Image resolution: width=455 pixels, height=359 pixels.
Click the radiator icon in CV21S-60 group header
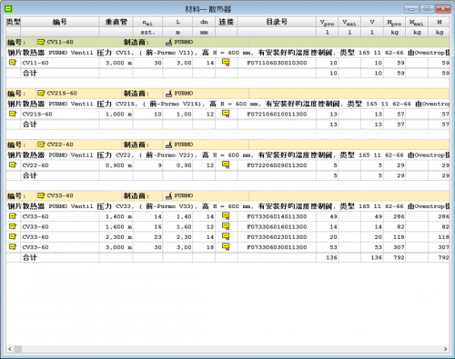41,93
